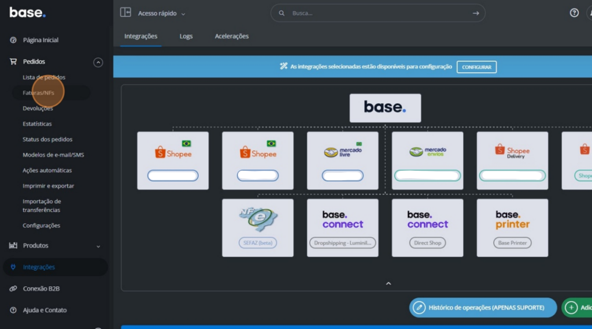The height and width of the screenshot is (329, 592).
Task: Click Histórico de operações (APENAS SUPORTE)
Action: 483,308
